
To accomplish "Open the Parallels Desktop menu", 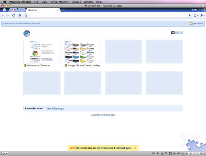I will 20,2.
